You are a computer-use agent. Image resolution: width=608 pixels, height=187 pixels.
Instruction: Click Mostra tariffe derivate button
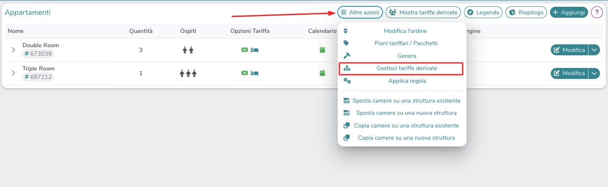point(423,13)
